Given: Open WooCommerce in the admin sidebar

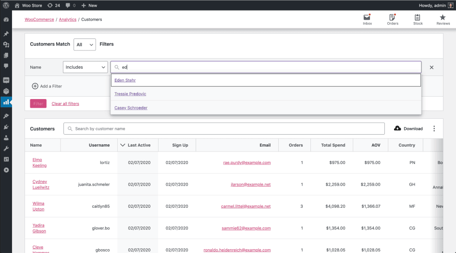Looking at the screenshot, I should 6,80.
